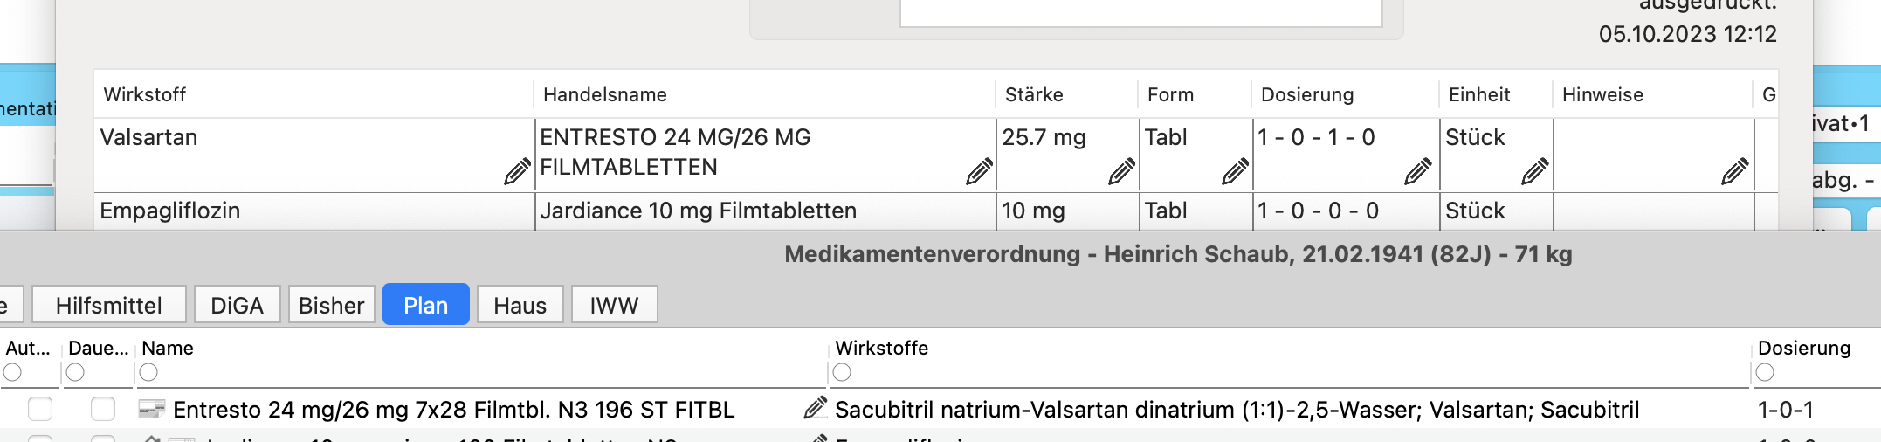
Task: Click the Entresto package icon in list
Action: tap(152, 409)
